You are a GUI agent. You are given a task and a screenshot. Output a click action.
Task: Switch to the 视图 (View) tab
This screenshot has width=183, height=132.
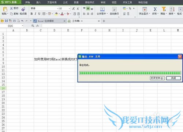point(114,2)
